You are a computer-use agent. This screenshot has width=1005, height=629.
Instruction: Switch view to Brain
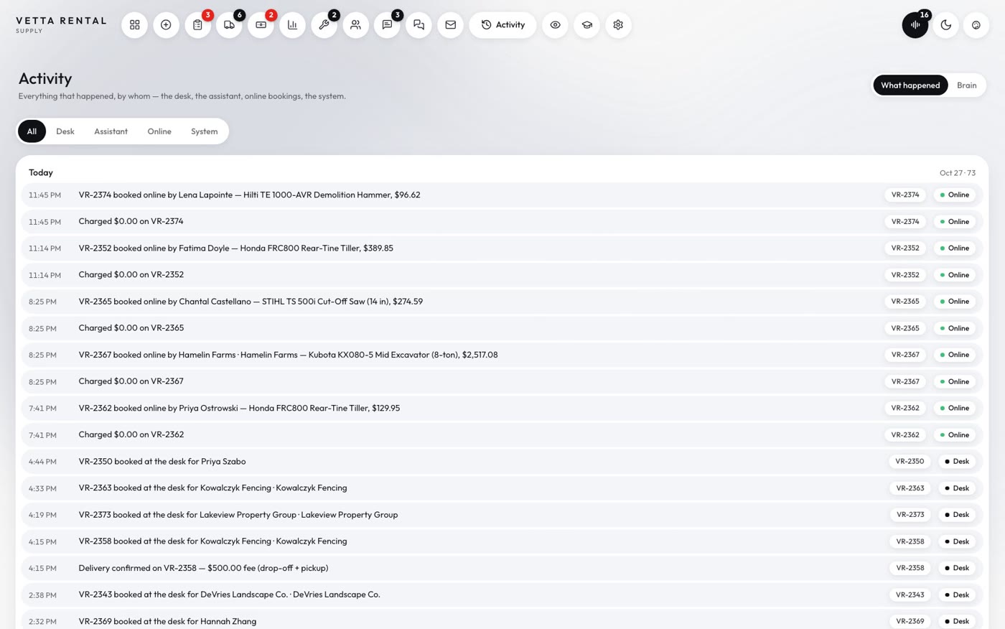[x=966, y=85]
